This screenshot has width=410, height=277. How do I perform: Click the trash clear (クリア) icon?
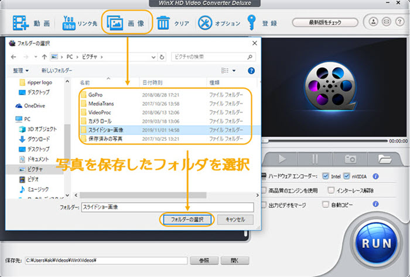coord(163,23)
